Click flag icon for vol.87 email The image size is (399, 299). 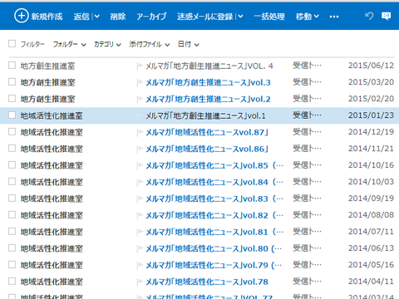pyautogui.click(x=140, y=132)
